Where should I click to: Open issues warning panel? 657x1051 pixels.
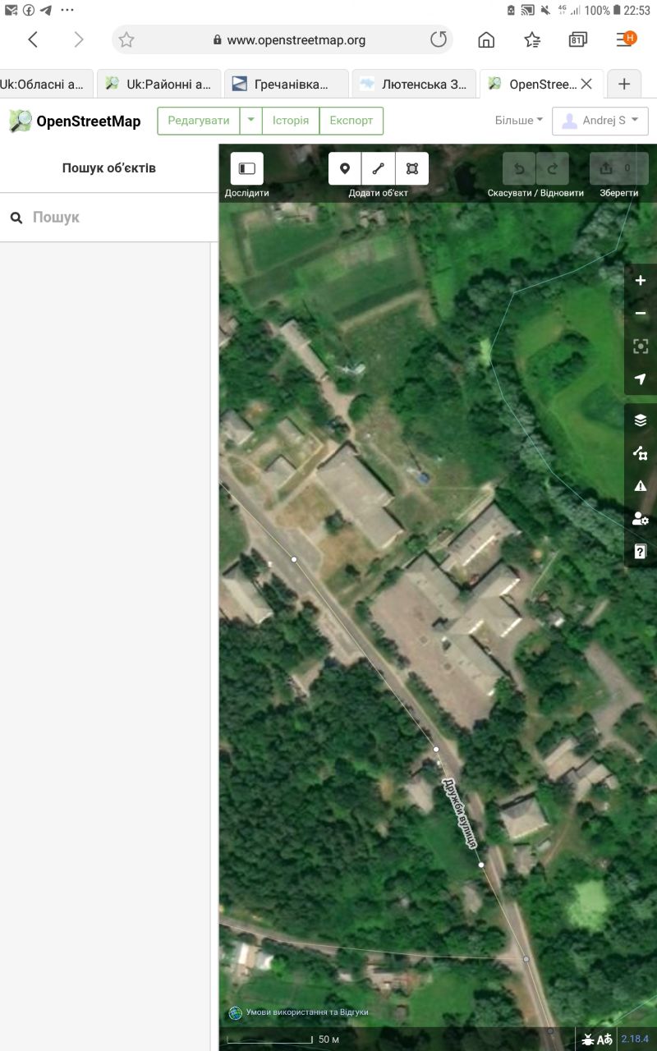641,485
